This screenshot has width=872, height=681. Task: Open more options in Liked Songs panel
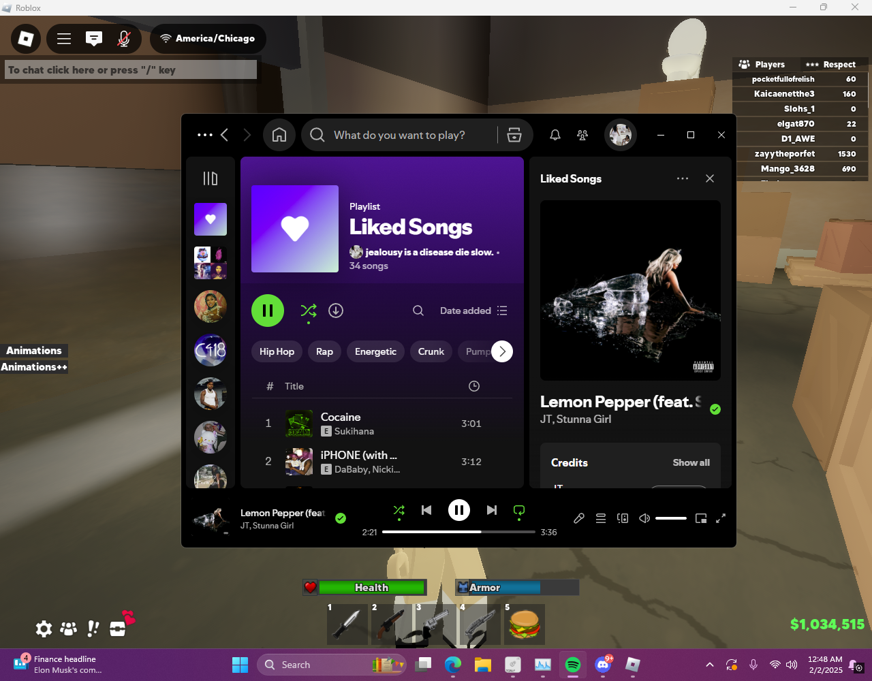click(683, 178)
